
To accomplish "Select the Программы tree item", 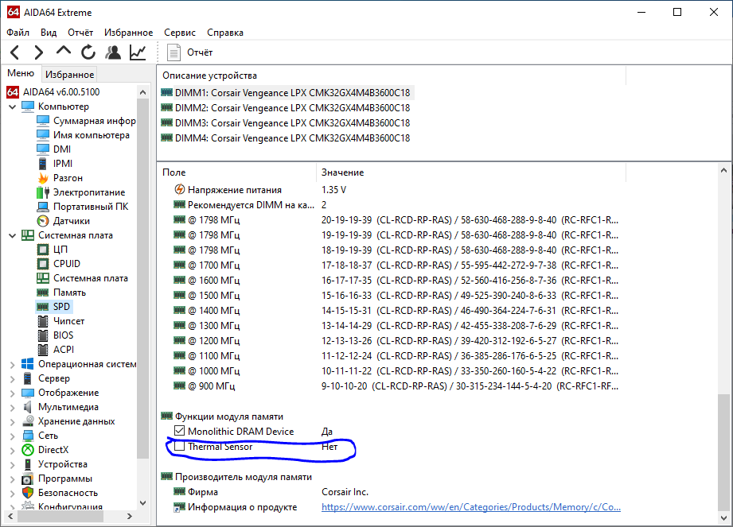I will (x=57, y=479).
